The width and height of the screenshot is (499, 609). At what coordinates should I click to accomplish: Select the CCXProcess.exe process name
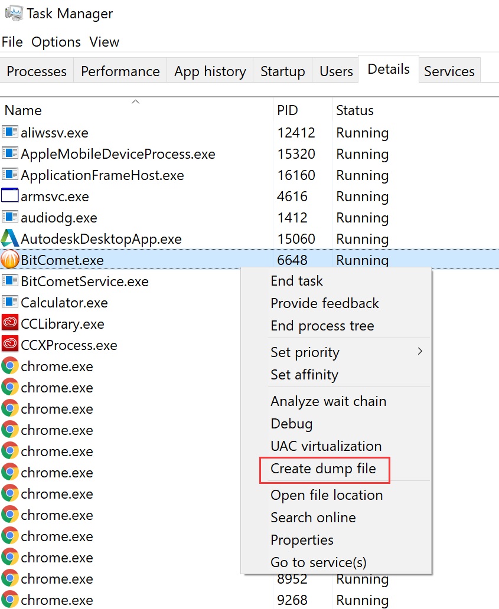(69, 345)
